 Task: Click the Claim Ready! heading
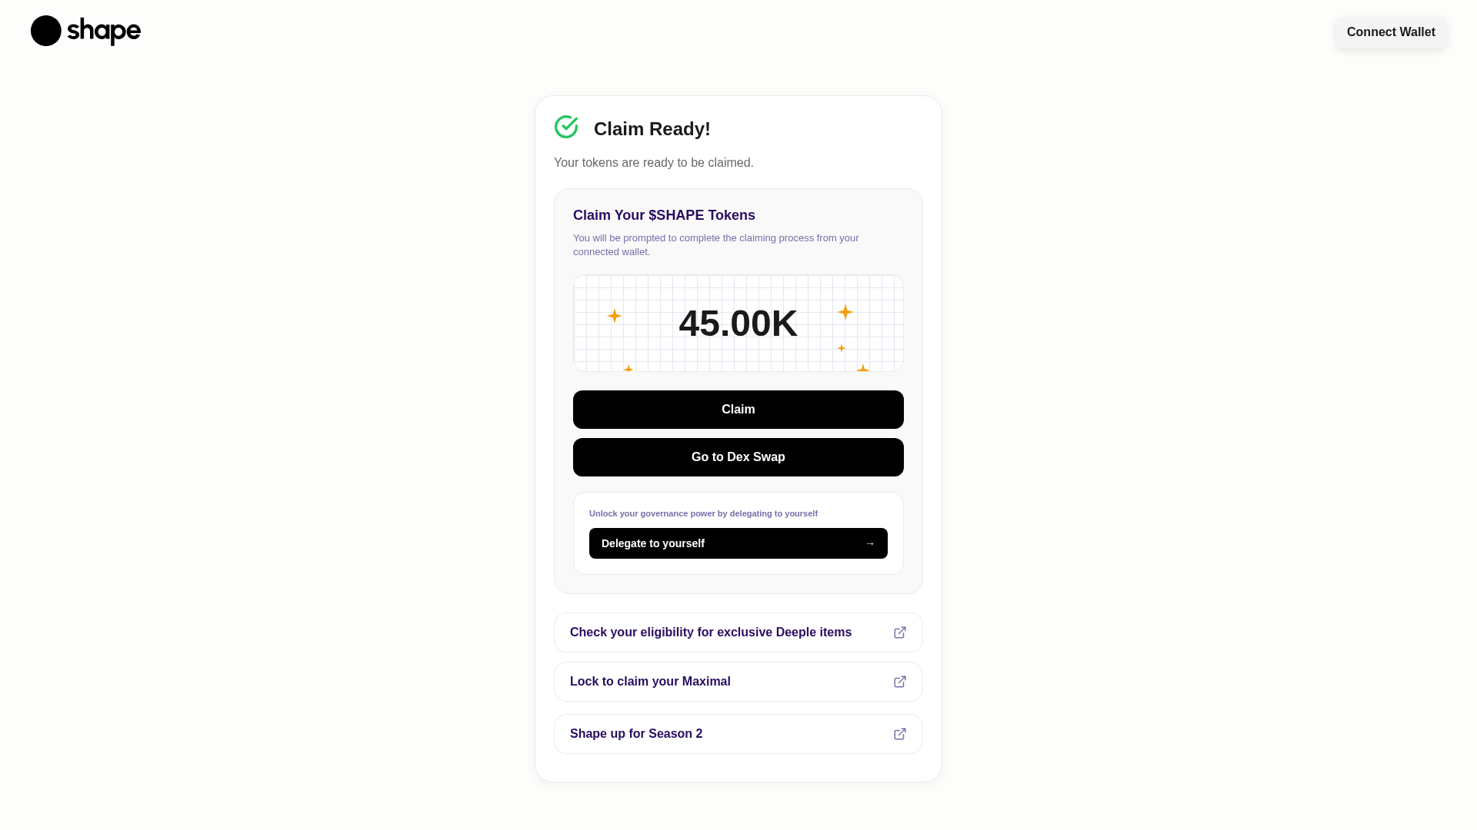[652, 128]
